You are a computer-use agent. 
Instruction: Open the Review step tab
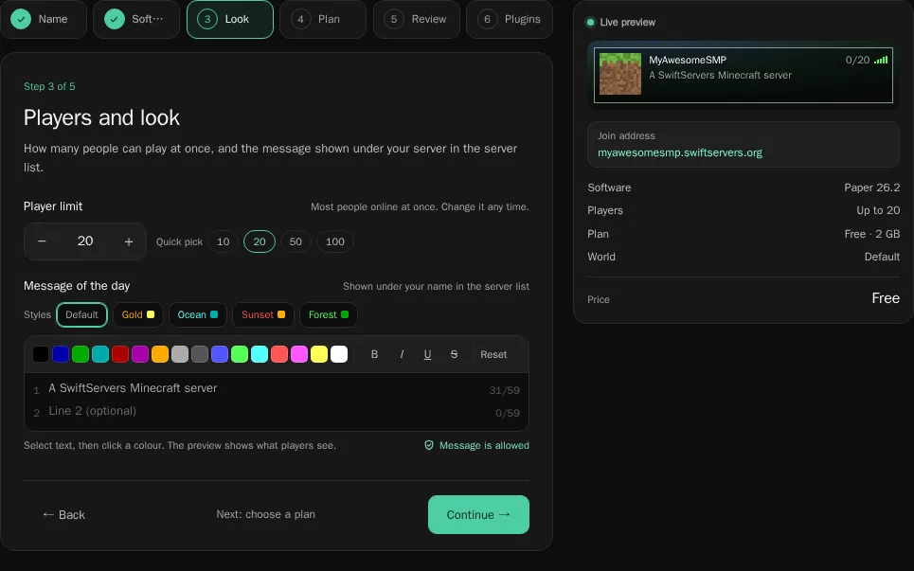[416, 19]
